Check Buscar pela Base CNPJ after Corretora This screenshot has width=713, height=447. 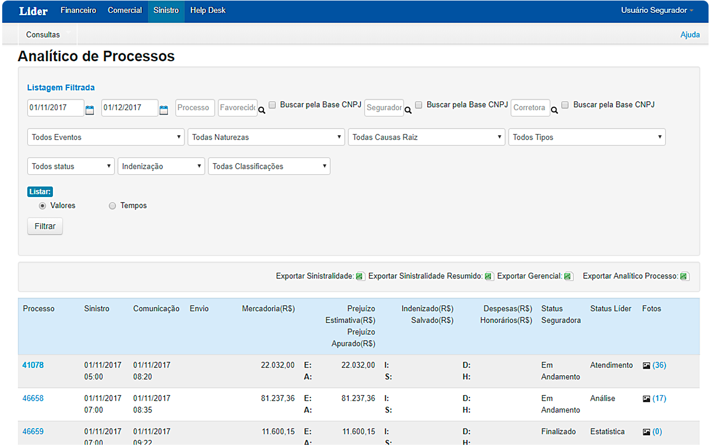[565, 105]
